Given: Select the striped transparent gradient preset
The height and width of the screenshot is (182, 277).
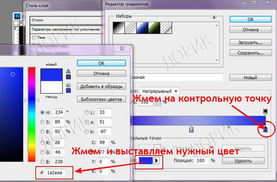Looking at the screenshot, I should click(x=131, y=28).
